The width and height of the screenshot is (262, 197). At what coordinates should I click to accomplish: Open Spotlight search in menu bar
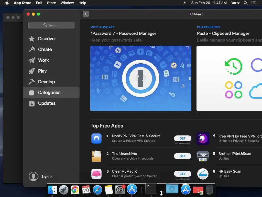click(245, 3)
